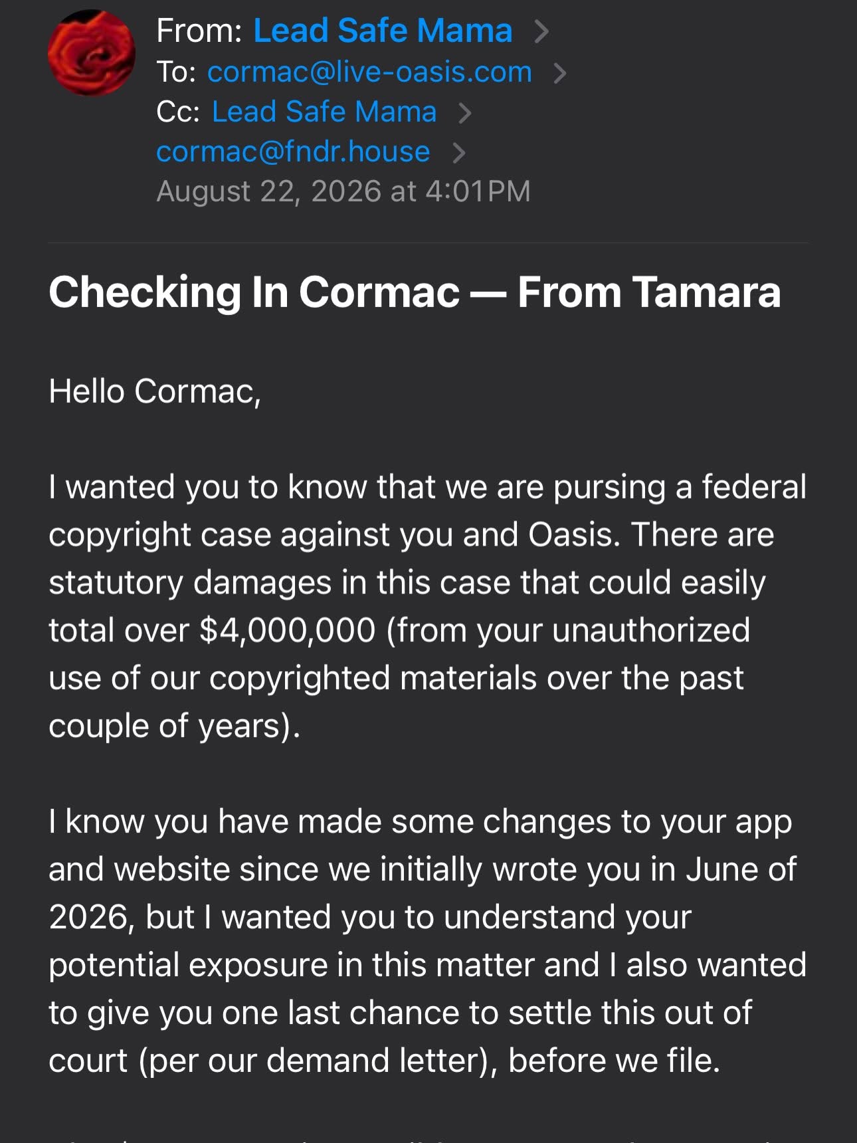This screenshot has width=857, height=1143.
Task: Tap the word Oasis in the first paragraph
Action: point(571,534)
